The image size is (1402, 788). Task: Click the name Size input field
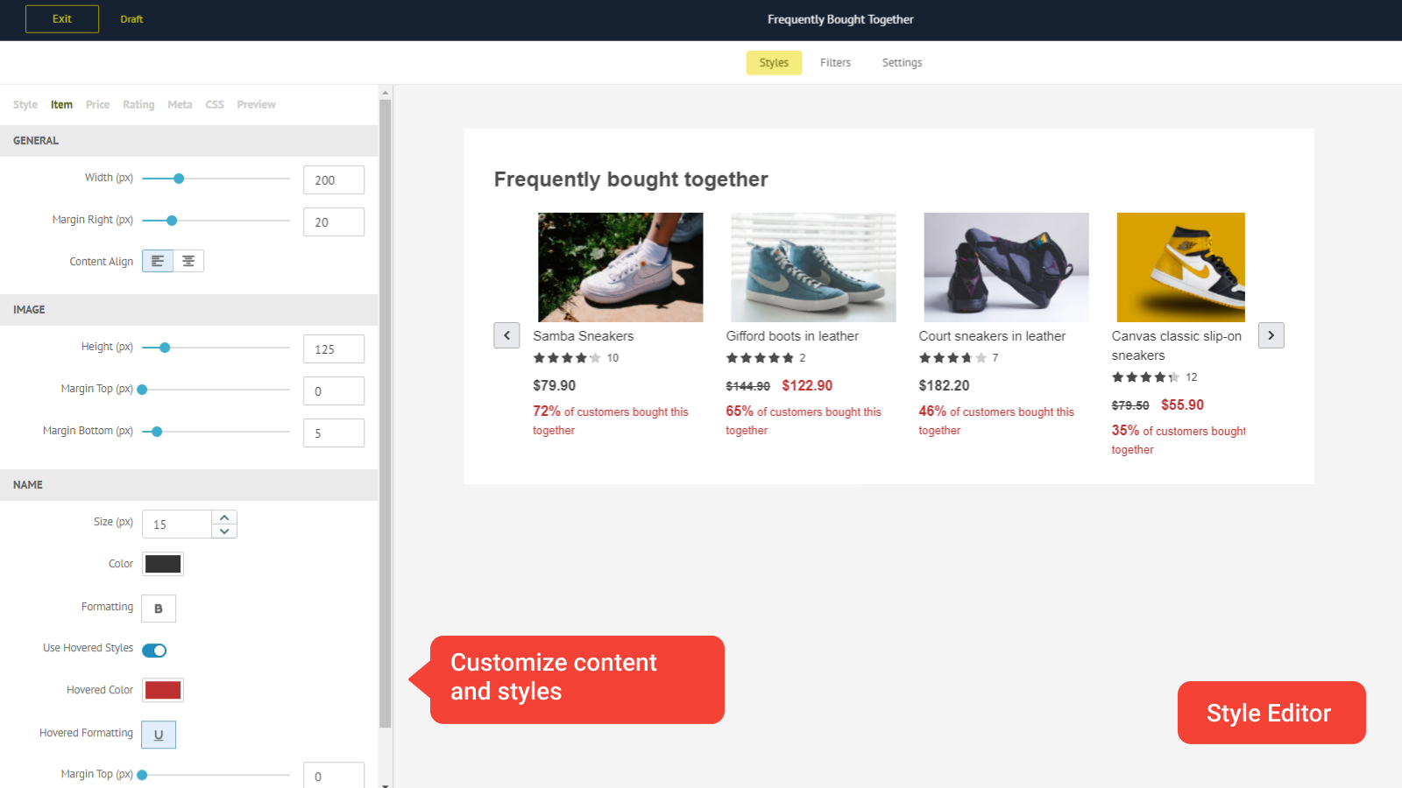[x=177, y=524]
